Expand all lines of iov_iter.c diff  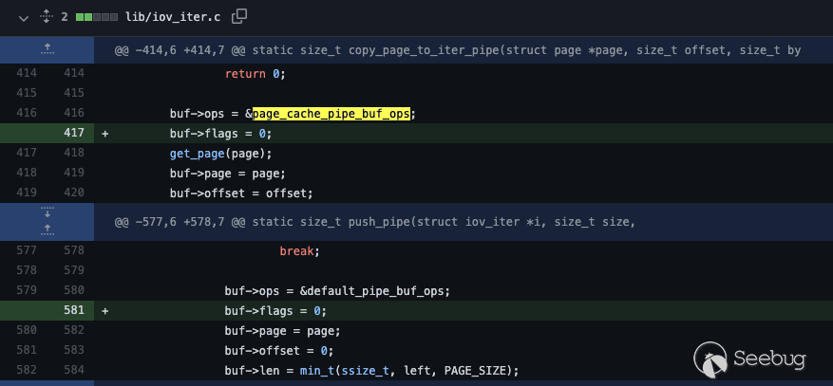(x=47, y=17)
